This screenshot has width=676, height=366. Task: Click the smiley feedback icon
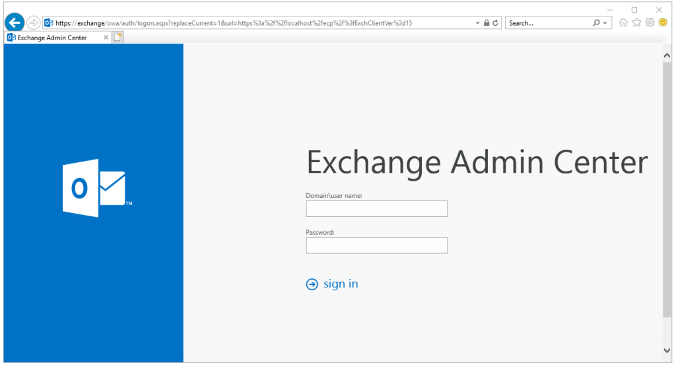pos(663,22)
